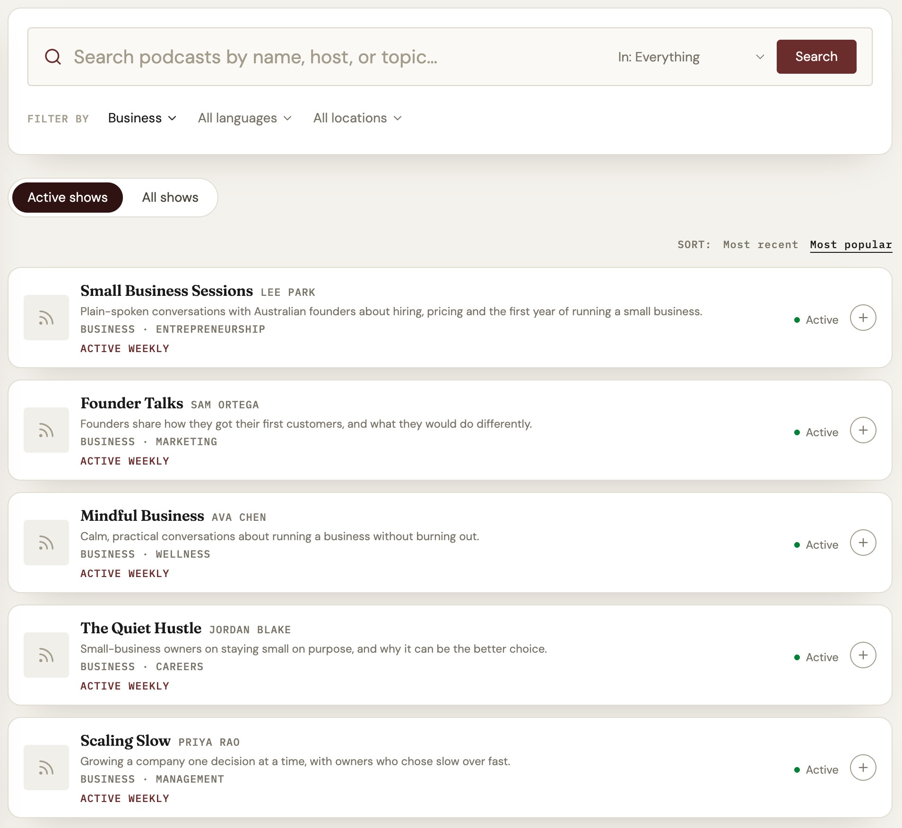Open the 'In: Everything' search scope dropdown

691,57
